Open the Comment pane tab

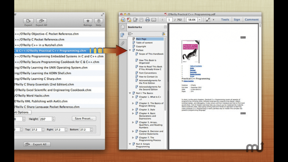pos(252,20)
